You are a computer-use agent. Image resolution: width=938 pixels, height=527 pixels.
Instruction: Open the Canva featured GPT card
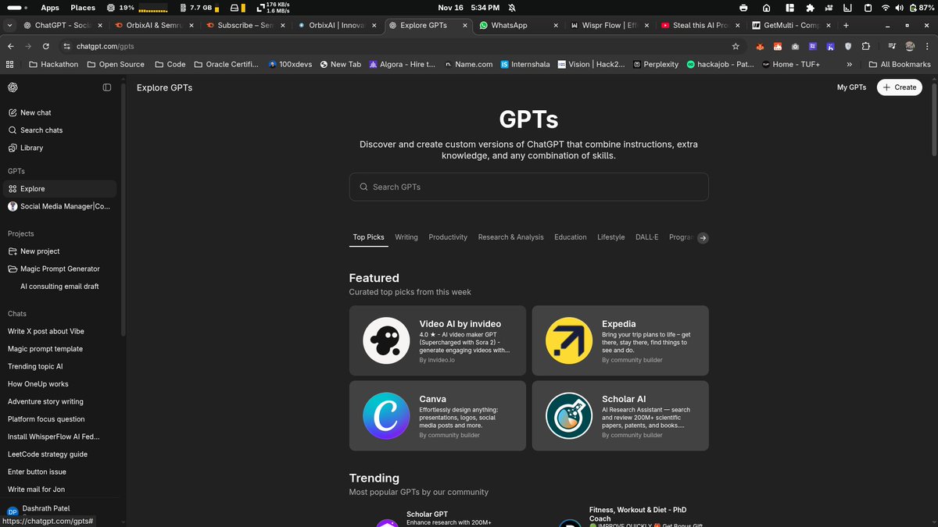(x=438, y=415)
